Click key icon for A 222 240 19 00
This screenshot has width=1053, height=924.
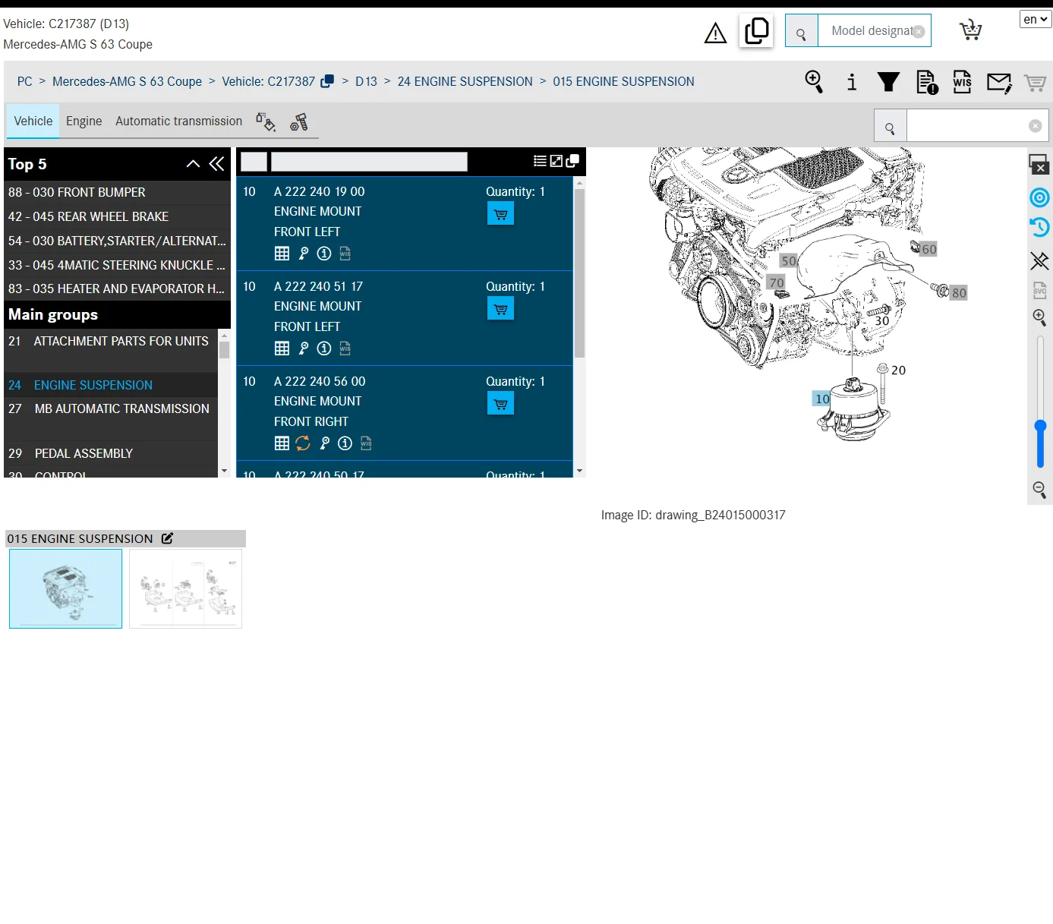(304, 254)
